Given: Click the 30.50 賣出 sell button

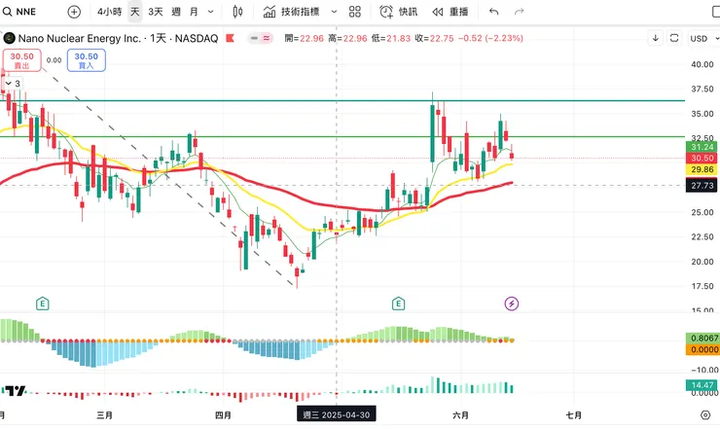Looking at the screenshot, I should (22, 60).
